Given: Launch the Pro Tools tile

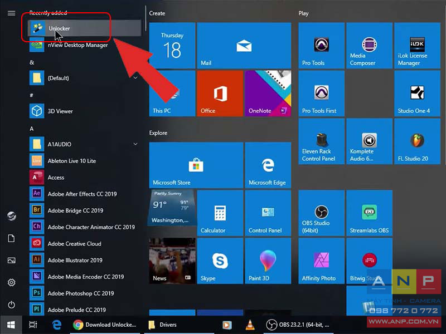Looking at the screenshot, I should click(x=322, y=46).
